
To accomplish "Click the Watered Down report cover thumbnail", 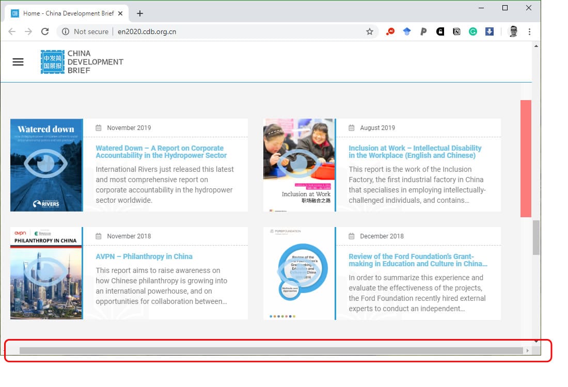I will tap(46, 165).
